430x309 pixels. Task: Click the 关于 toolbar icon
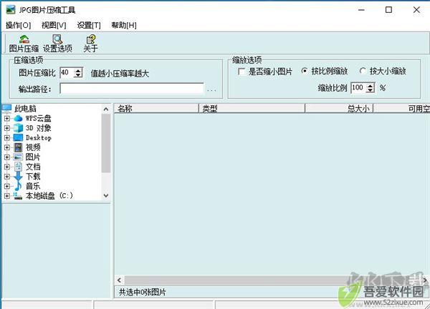tap(91, 39)
